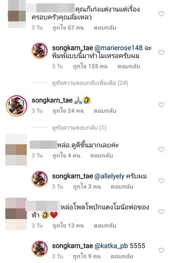
Task: Like the comment with 4 likes
Action: tap(161, 150)
